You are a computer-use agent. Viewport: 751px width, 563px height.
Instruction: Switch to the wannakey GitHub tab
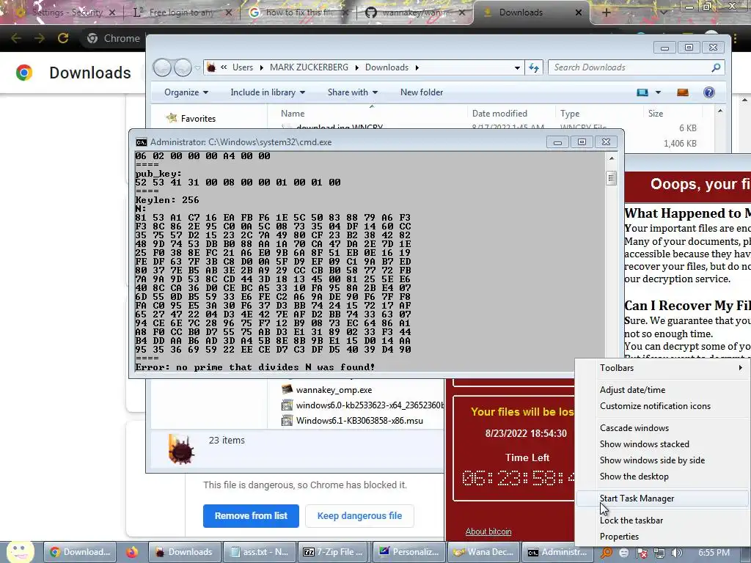415,12
